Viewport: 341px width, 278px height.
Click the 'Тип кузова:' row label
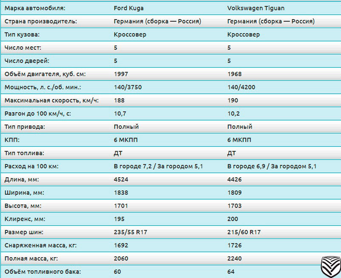click(22, 34)
